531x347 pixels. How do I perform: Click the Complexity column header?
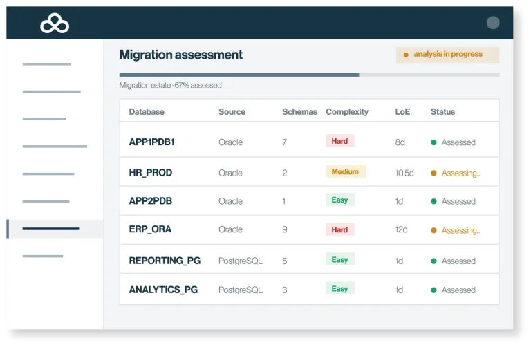click(347, 112)
